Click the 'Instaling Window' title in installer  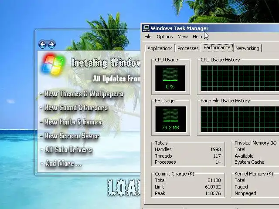106,63
